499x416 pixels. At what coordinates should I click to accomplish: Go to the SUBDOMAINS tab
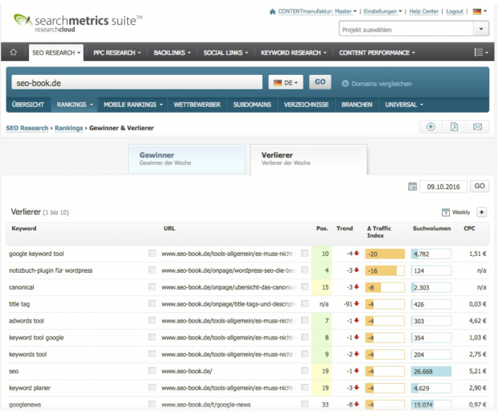[x=252, y=105]
